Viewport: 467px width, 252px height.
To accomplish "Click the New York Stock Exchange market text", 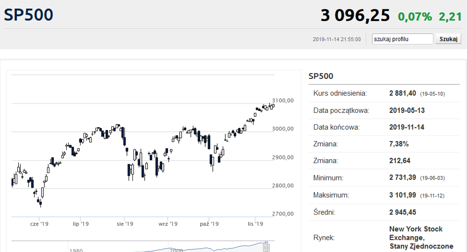I will (x=421, y=237).
